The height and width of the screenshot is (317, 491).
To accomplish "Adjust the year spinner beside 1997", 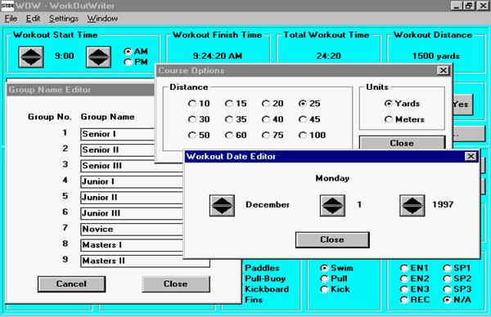I will [x=412, y=205].
